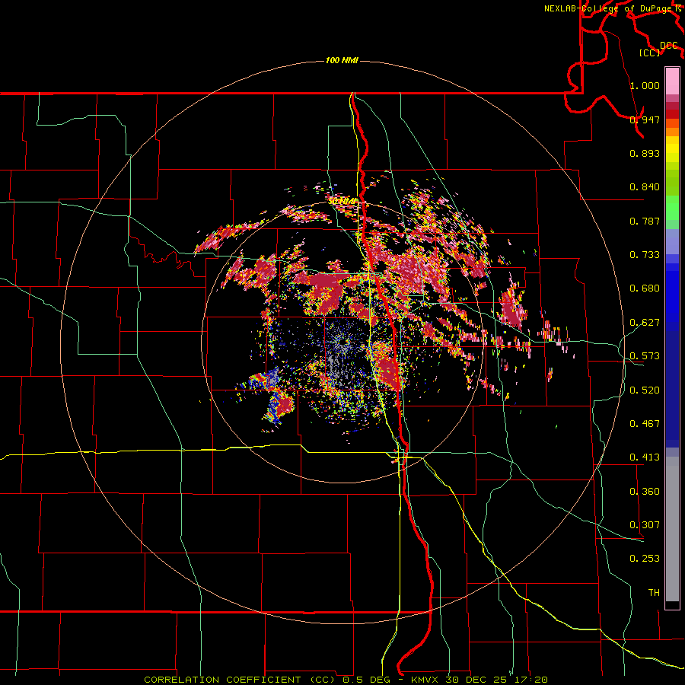Click the 0.680 color scale value
The width and height of the screenshot is (685, 685).
pyautogui.click(x=645, y=288)
